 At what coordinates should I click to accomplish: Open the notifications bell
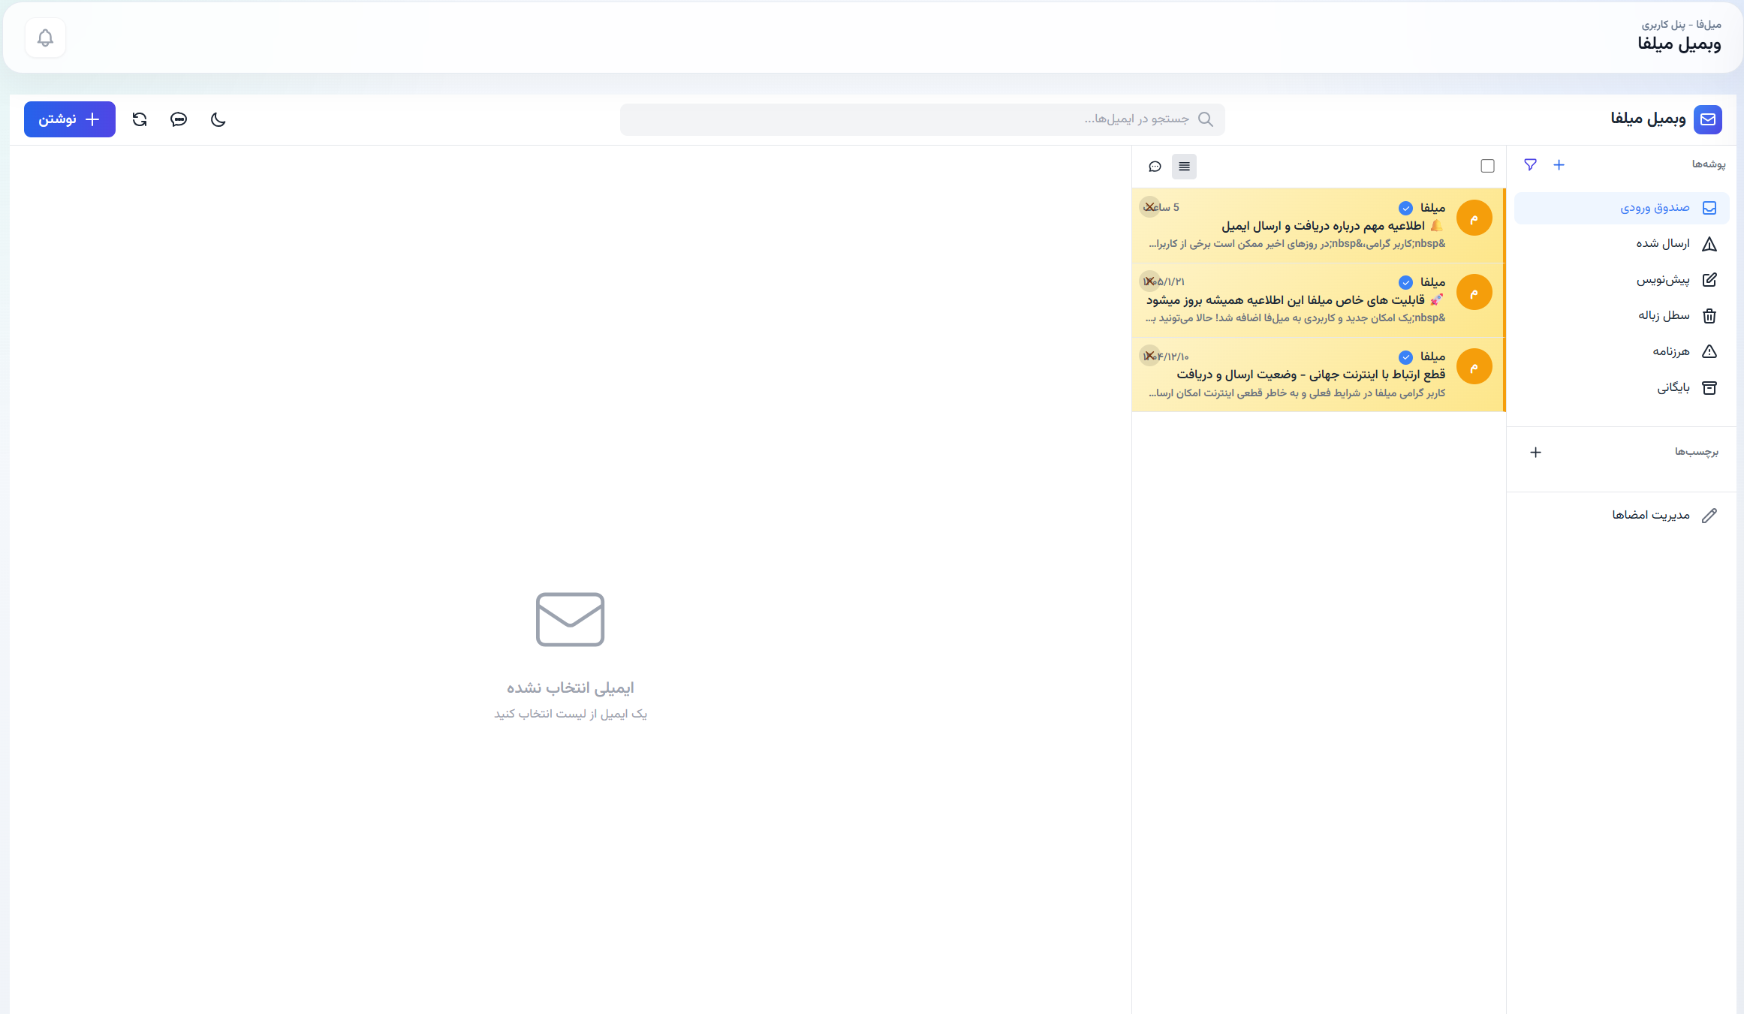click(45, 38)
